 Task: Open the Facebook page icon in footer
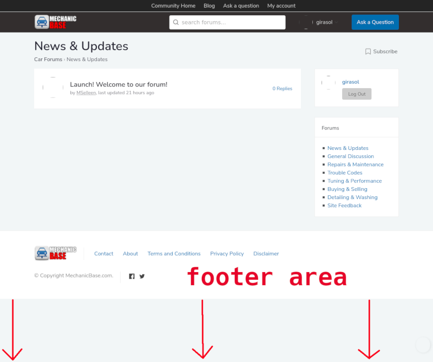point(132,276)
